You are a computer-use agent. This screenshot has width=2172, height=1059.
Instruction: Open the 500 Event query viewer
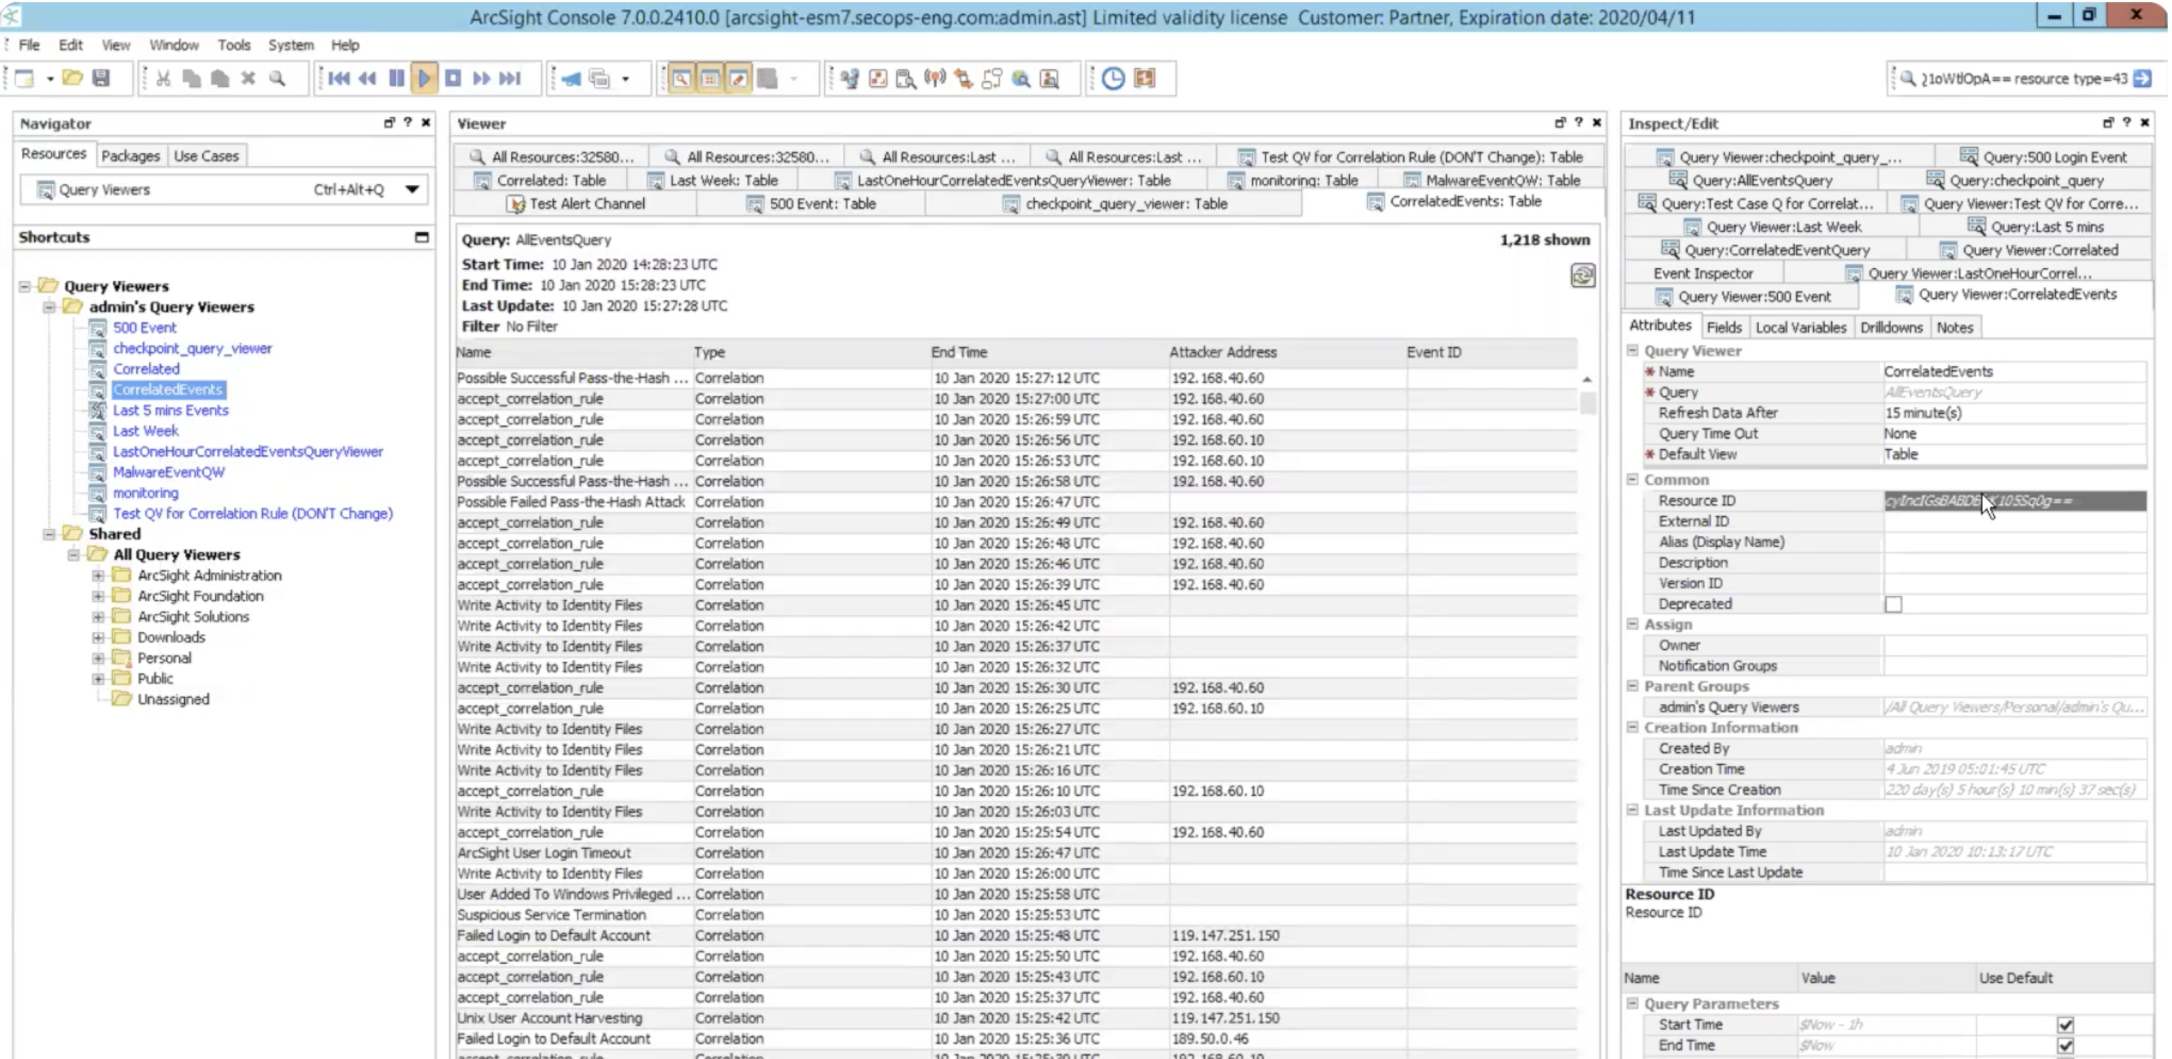pyautogui.click(x=145, y=328)
